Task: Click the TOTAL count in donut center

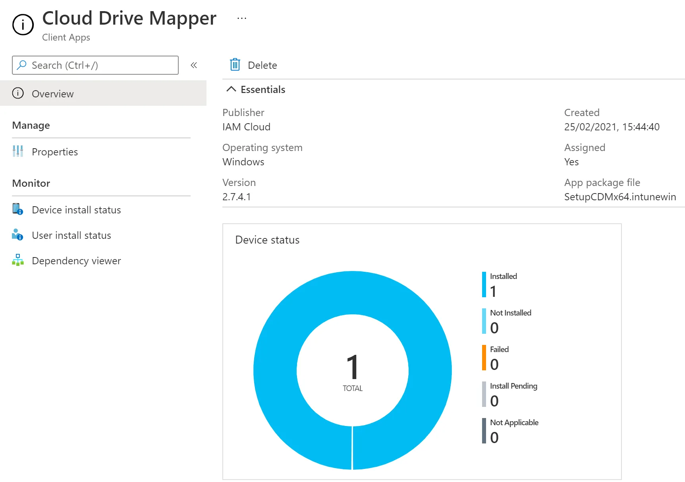Action: pyautogui.click(x=353, y=372)
